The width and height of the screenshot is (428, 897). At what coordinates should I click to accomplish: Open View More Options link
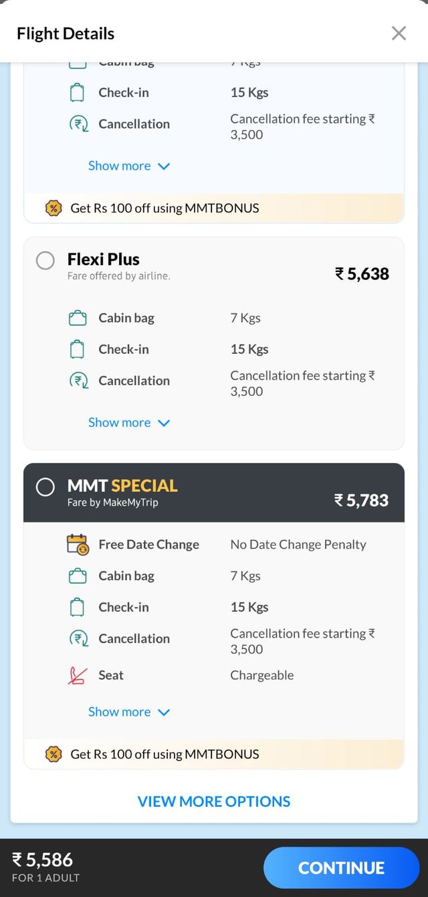point(214,801)
